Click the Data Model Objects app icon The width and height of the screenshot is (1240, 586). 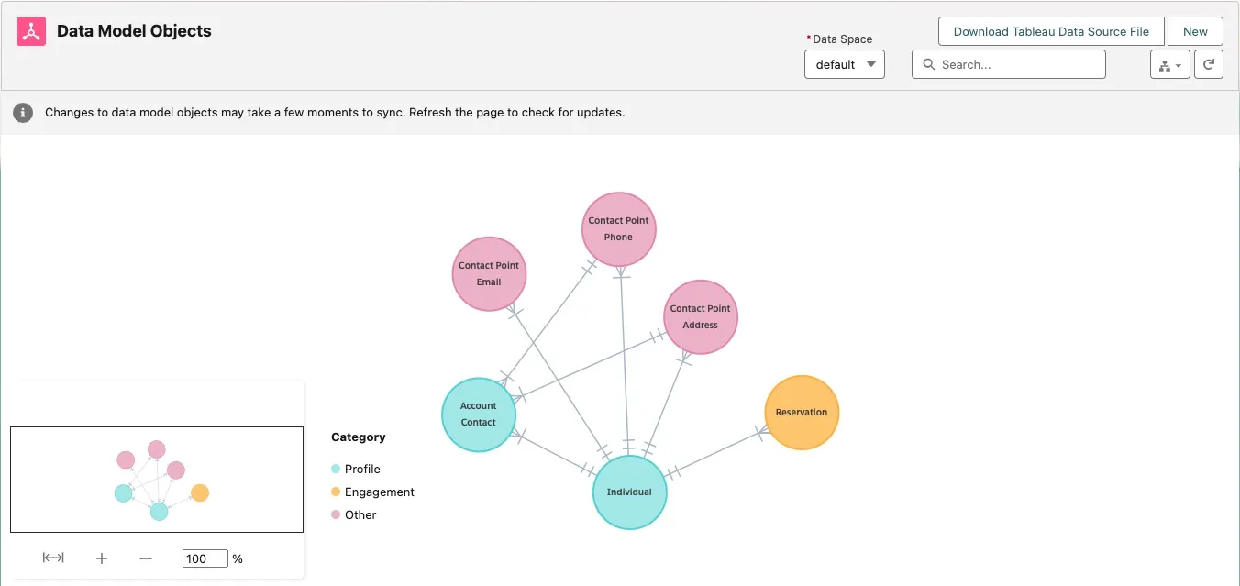click(x=31, y=31)
